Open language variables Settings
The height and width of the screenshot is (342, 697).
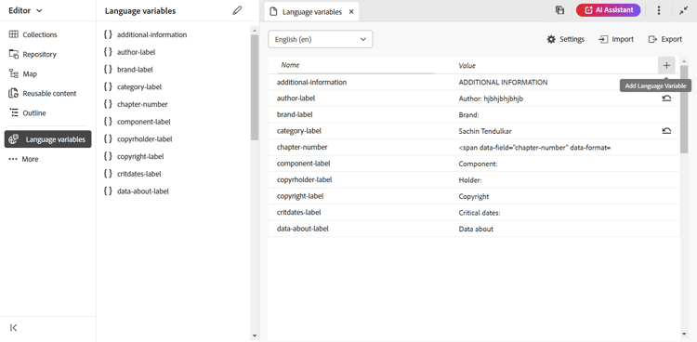[x=565, y=39]
